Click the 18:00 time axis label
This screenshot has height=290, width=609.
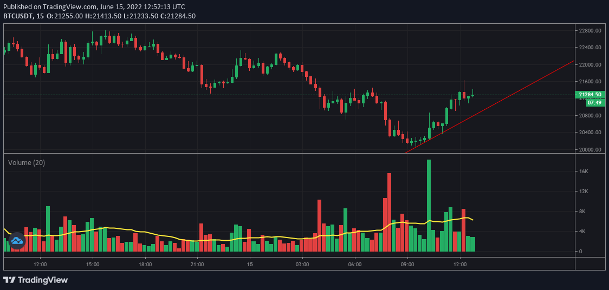[x=145, y=265]
